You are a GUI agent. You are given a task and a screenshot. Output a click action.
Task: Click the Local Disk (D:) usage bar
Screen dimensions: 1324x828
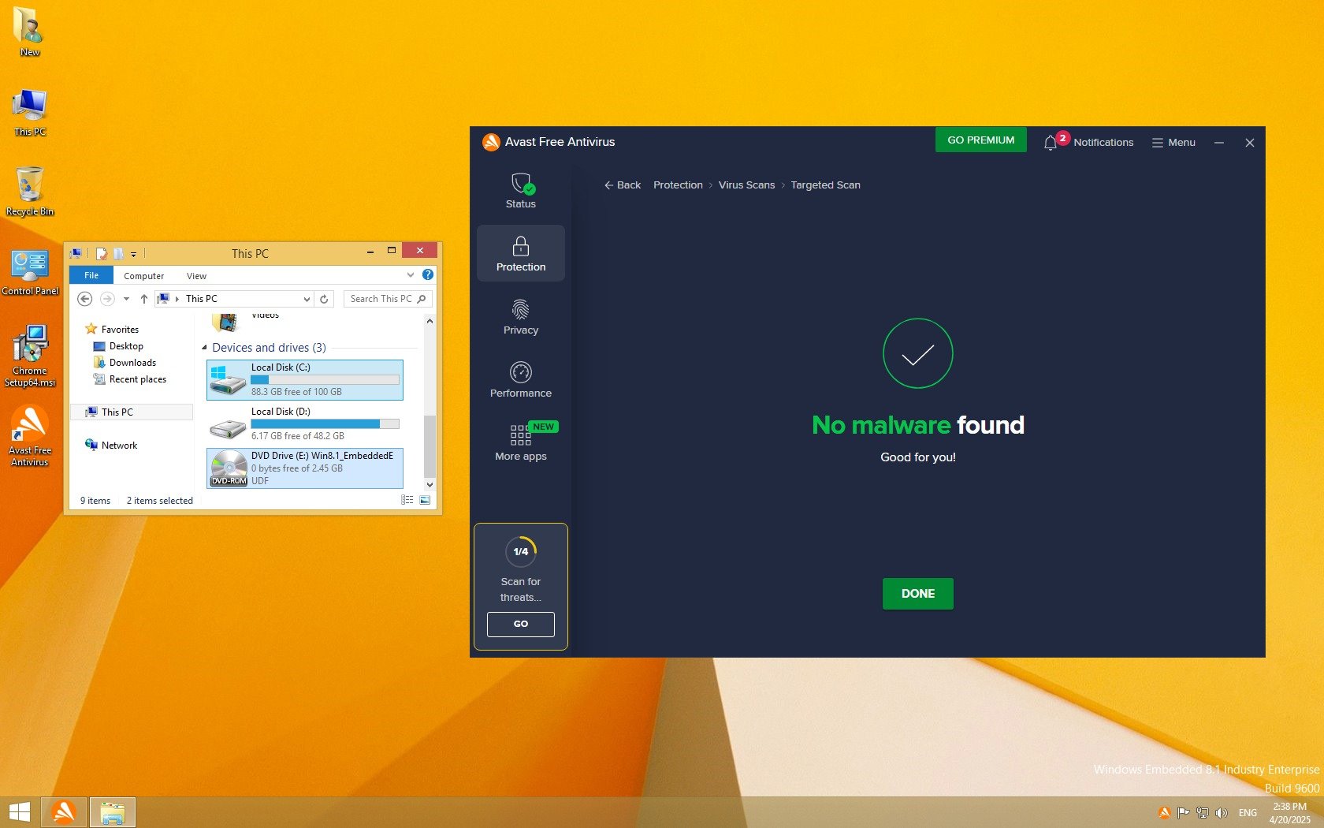(x=325, y=423)
